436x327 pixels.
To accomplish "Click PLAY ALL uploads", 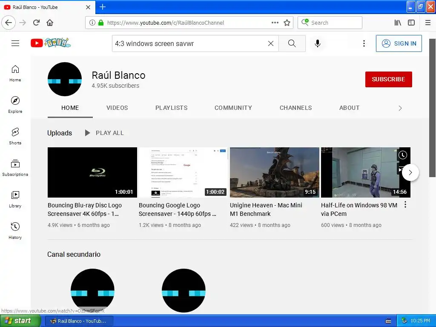I will tap(104, 133).
